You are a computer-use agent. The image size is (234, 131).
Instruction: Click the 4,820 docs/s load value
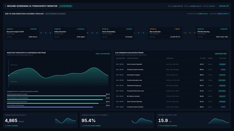(x=33, y=37)
